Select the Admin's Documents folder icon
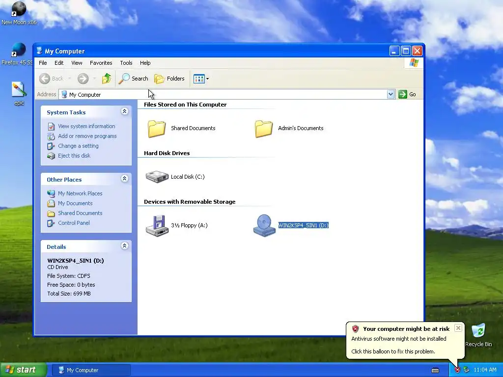 point(264,129)
